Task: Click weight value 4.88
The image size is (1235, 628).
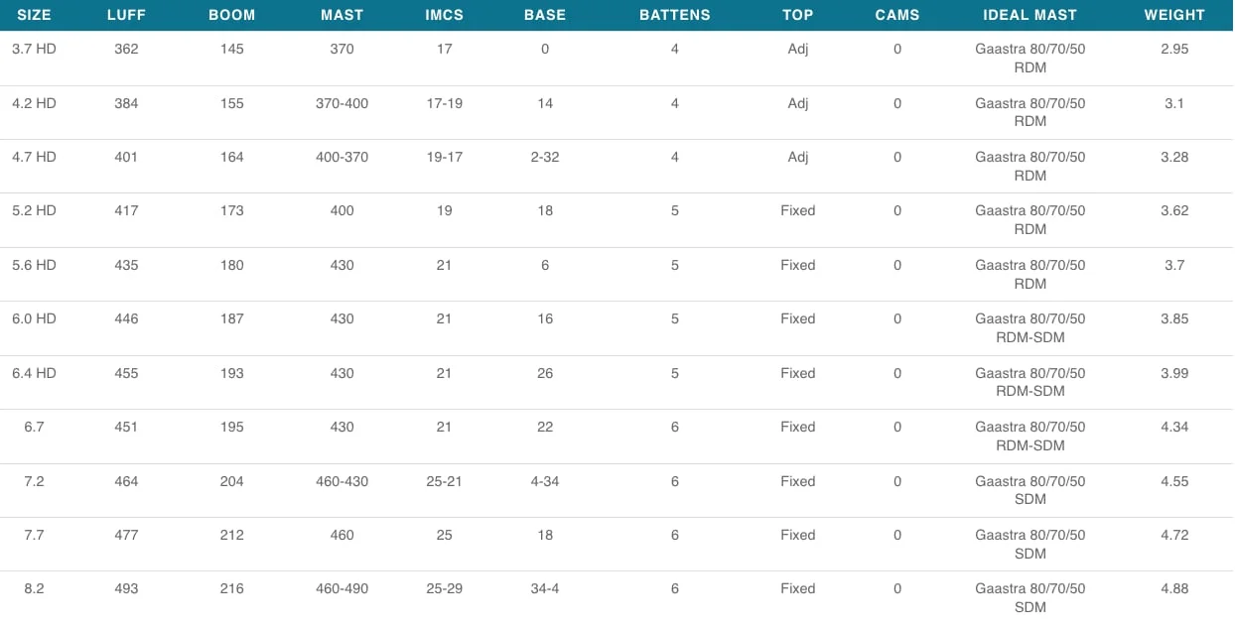Action: pos(1174,588)
